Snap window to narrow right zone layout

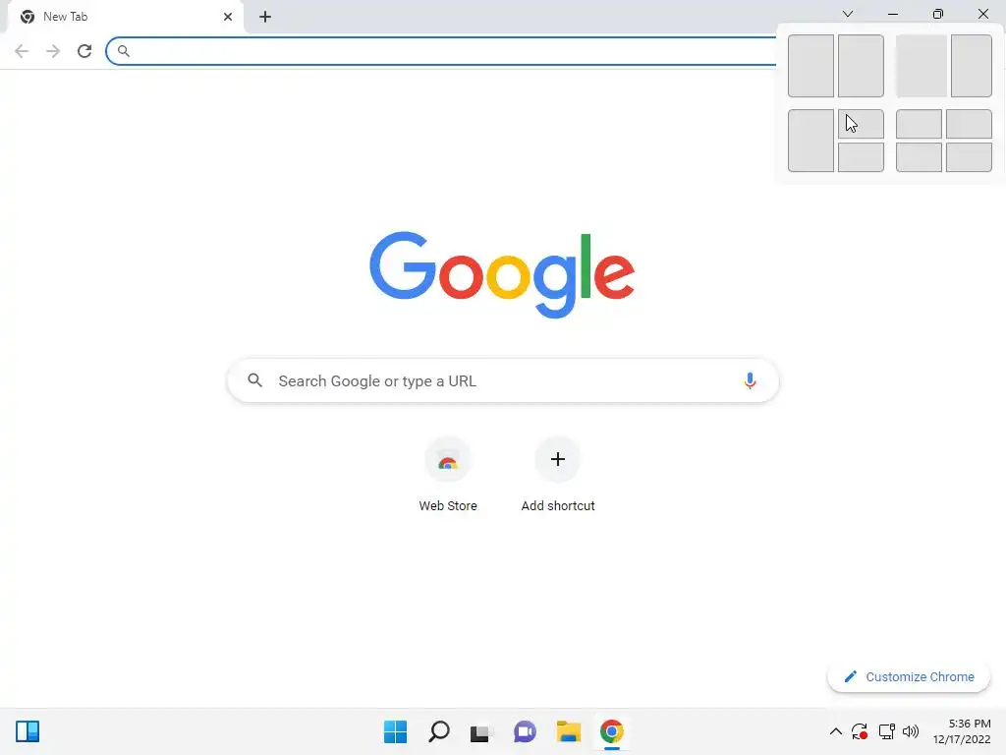pyautogui.click(x=972, y=66)
